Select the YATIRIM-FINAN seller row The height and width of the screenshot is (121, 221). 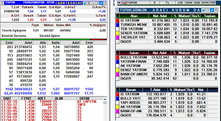(167, 62)
